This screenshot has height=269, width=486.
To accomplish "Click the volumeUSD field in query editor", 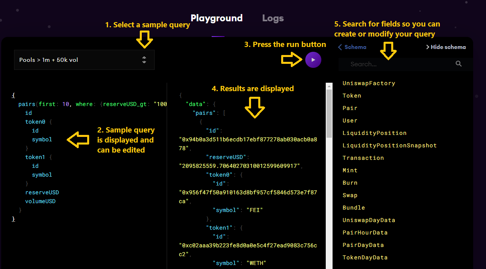I will pos(40,201).
